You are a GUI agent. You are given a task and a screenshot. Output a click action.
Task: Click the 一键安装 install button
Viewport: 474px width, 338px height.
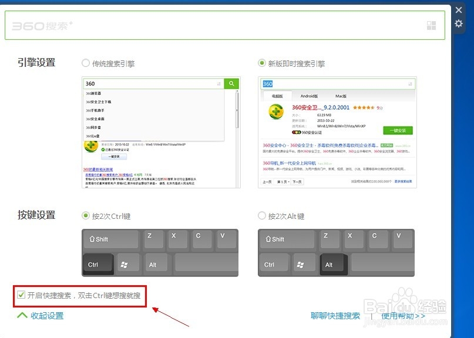pyautogui.click(x=397, y=130)
